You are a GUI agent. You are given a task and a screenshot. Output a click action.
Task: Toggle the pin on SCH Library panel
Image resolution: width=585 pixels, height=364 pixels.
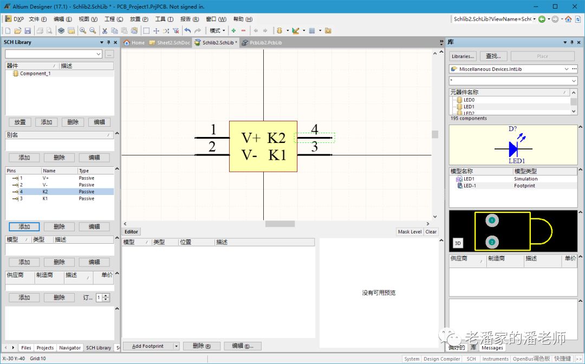[108, 42]
